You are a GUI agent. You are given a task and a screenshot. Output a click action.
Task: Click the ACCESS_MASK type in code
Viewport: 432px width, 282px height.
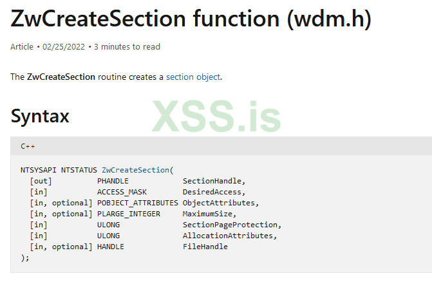click(x=122, y=192)
